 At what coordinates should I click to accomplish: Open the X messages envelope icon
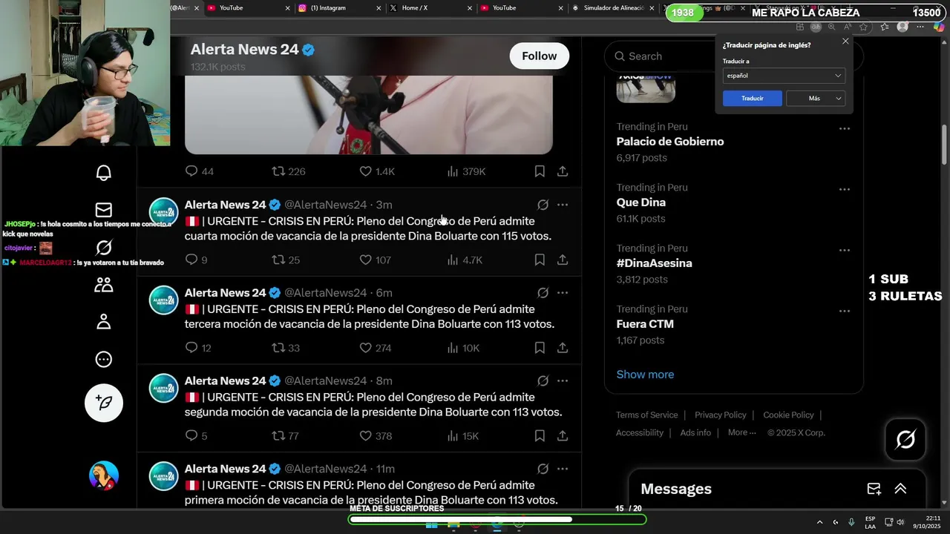tap(104, 210)
